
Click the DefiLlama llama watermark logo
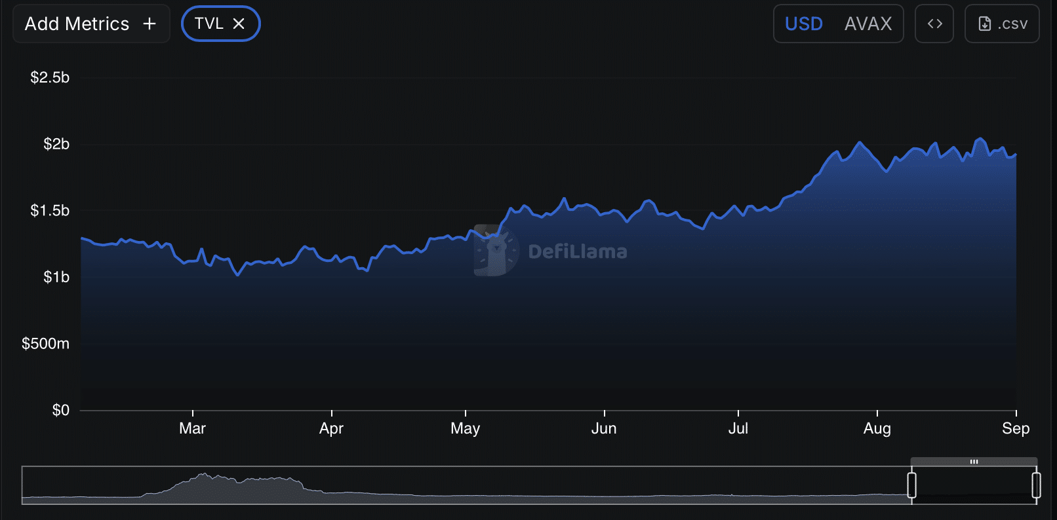pyautogui.click(x=495, y=251)
